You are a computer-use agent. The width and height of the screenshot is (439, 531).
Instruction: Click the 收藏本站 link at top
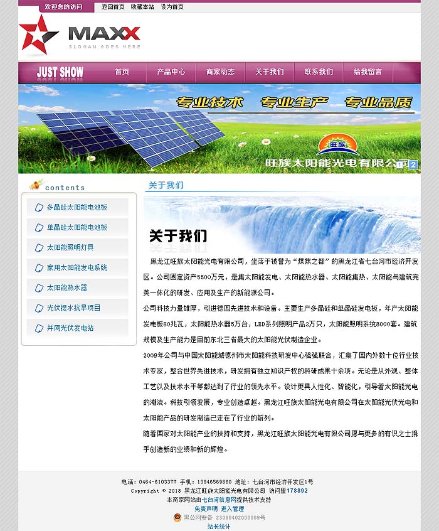point(142,7)
